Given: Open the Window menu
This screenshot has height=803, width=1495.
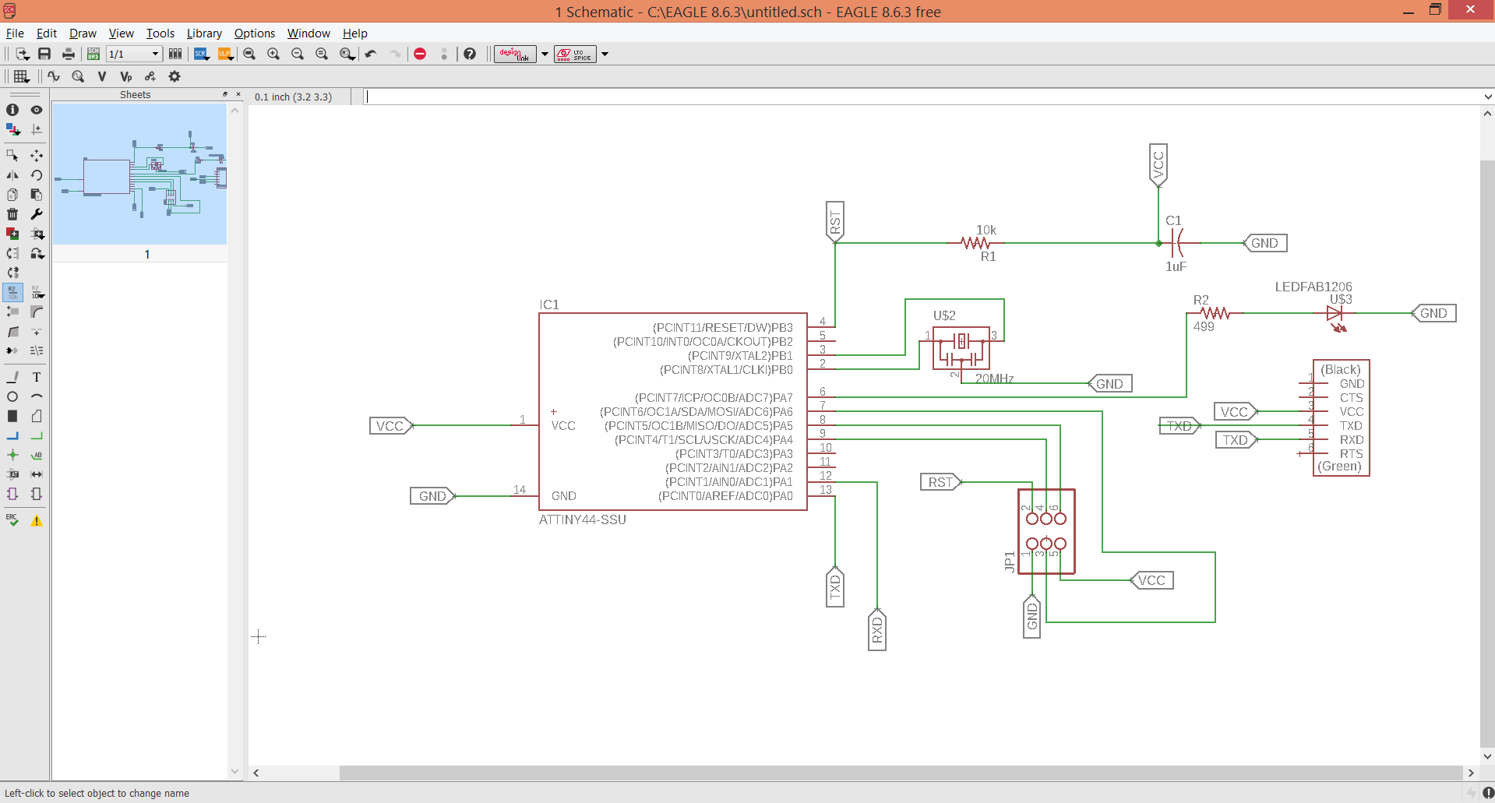Looking at the screenshot, I should pyautogui.click(x=309, y=33).
